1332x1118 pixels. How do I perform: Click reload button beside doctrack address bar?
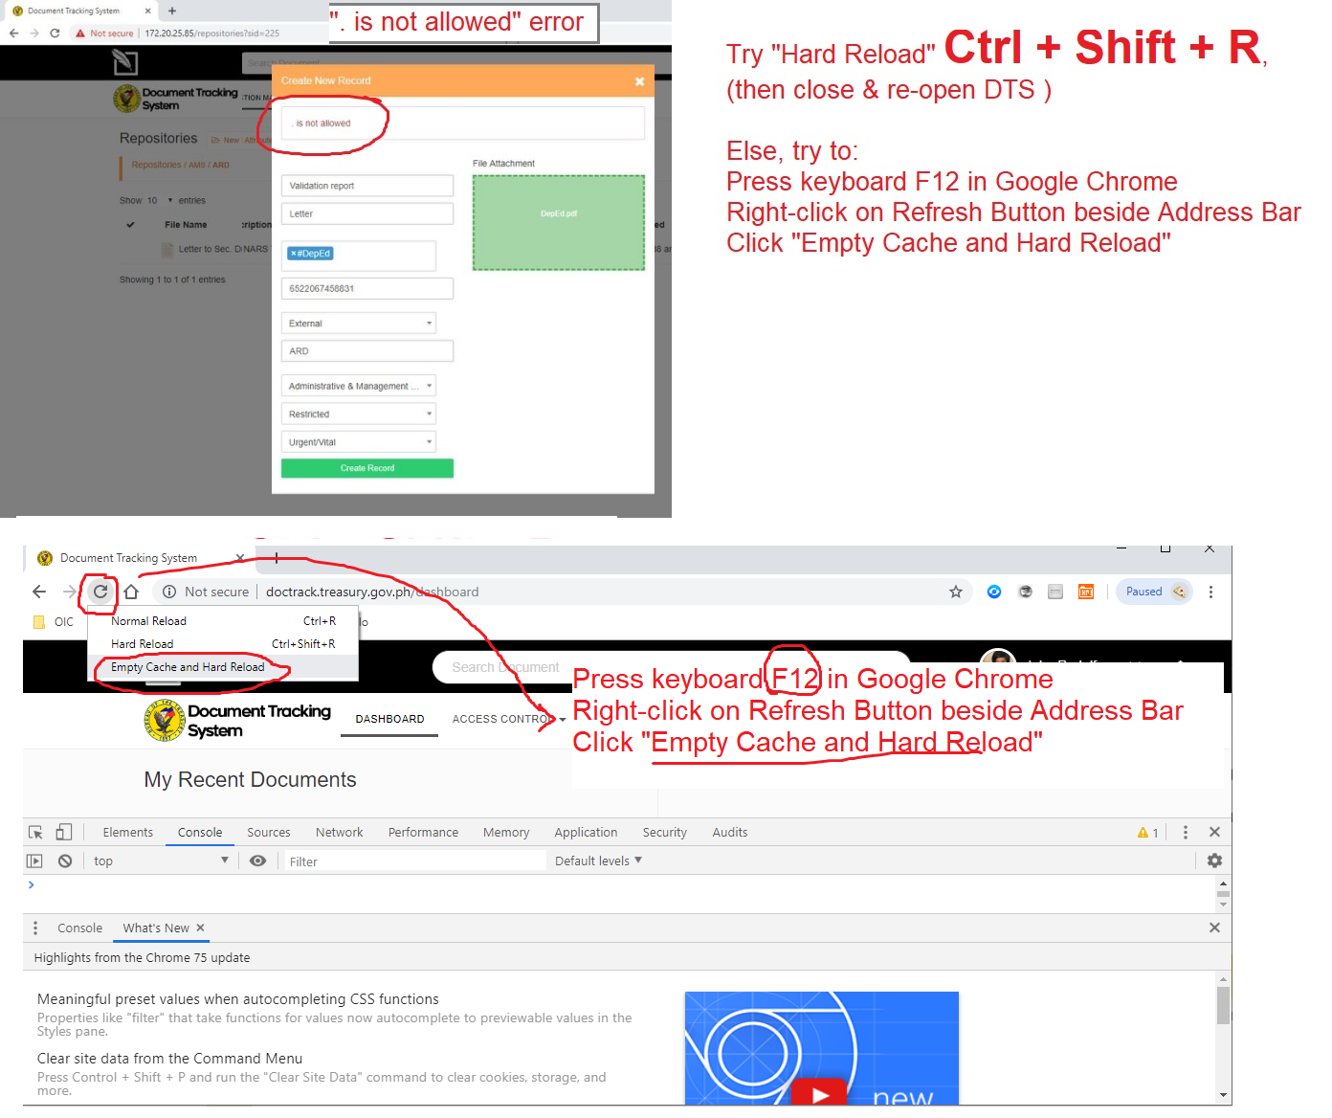click(x=100, y=592)
